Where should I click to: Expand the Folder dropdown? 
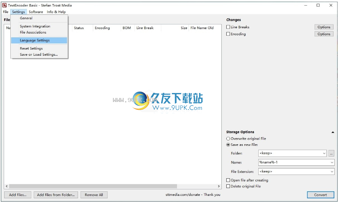coord(324,153)
